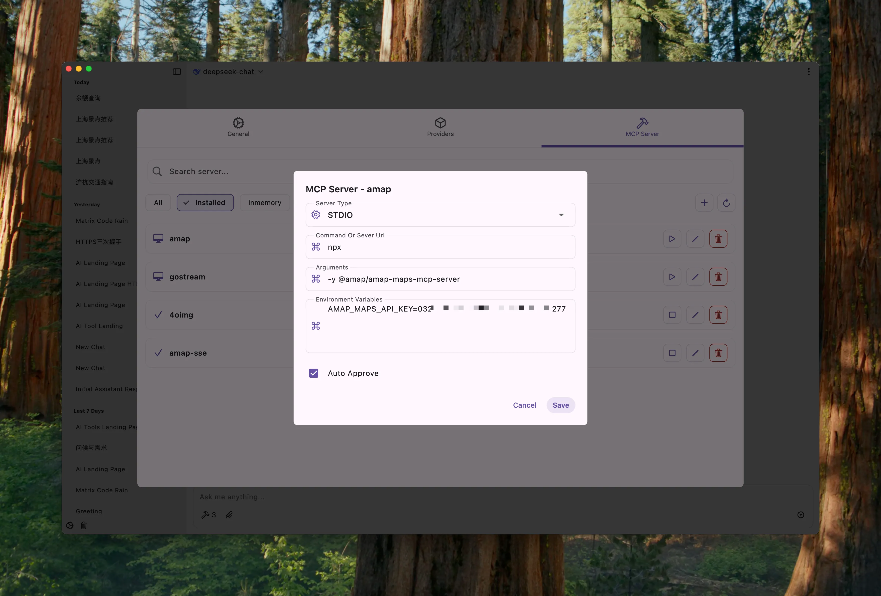This screenshot has width=881, height=596.
Task: Stop the 4oimg server with square icon
Action: pyautogui.click(x=672, y=315)
